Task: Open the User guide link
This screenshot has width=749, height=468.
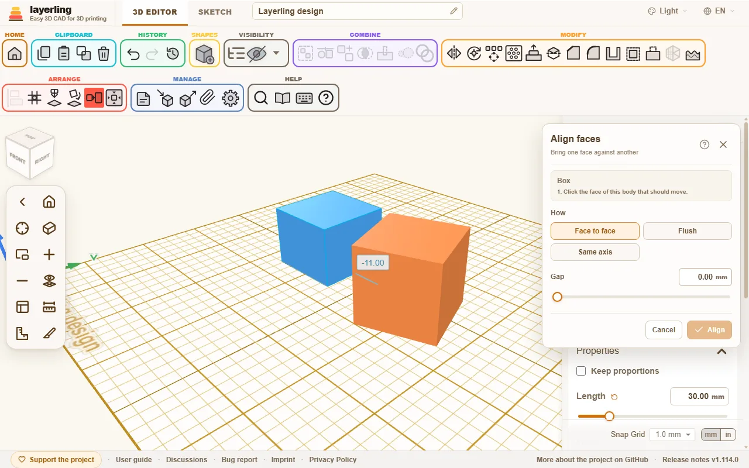Action: pyautogui.click(x=134, y=460)
